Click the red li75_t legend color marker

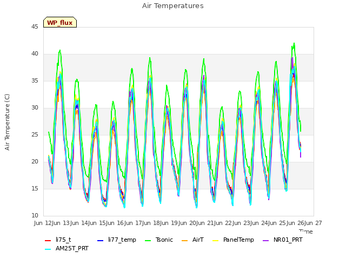click(48, 241)
